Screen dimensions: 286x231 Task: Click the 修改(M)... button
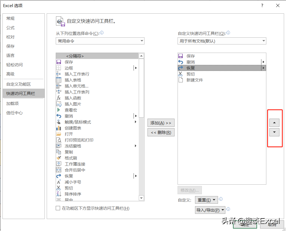[x=190, y=190]
